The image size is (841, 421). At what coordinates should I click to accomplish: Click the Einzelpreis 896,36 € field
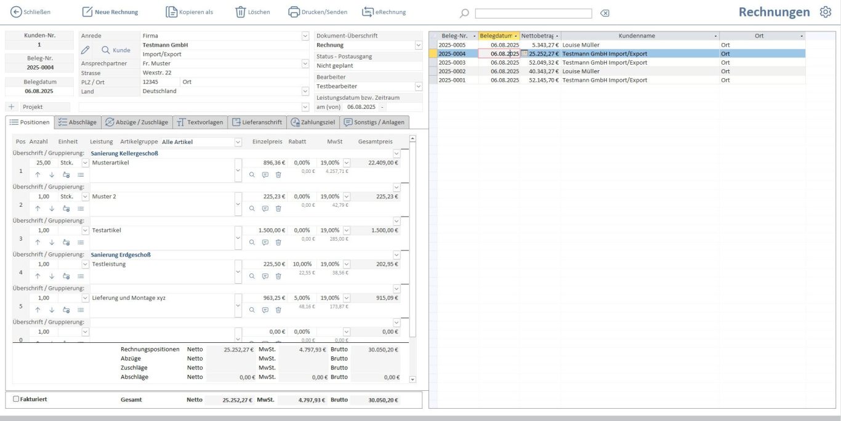tap(264, 162)
